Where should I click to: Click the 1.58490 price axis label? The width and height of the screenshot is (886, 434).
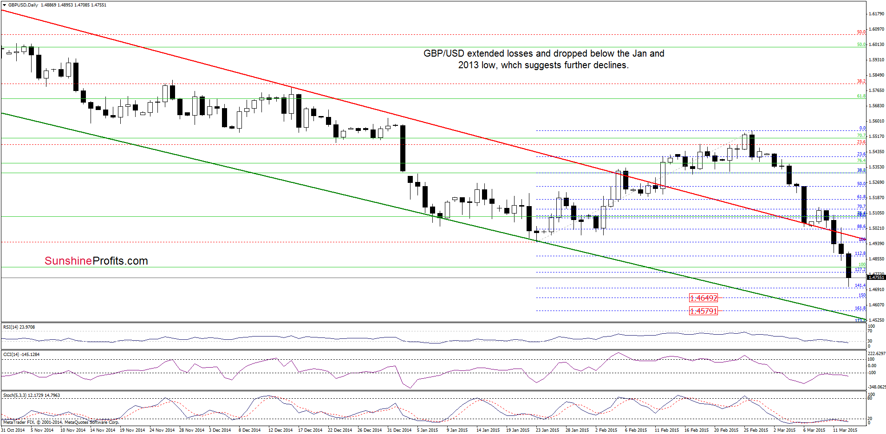(876, 75)
